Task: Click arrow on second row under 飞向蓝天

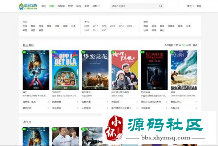Action: pos(78,108)
